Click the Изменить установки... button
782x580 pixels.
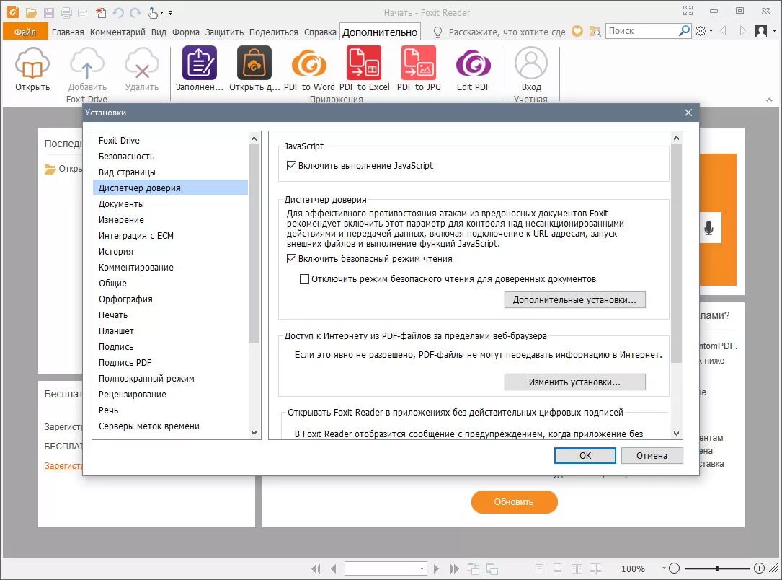click(x=574, y=382)
